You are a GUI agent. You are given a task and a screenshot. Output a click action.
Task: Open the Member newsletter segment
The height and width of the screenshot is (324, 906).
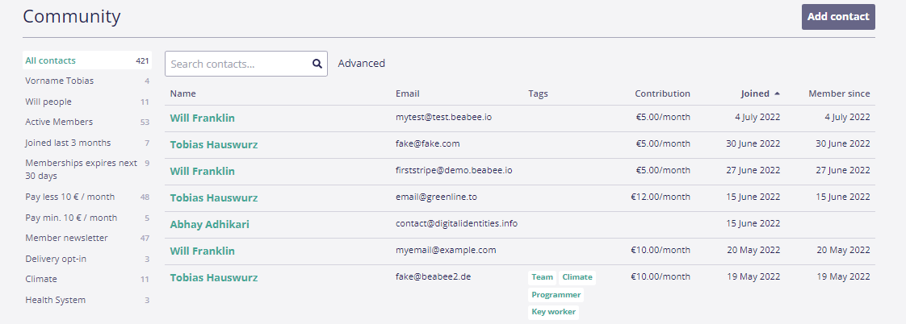point(66,238)
